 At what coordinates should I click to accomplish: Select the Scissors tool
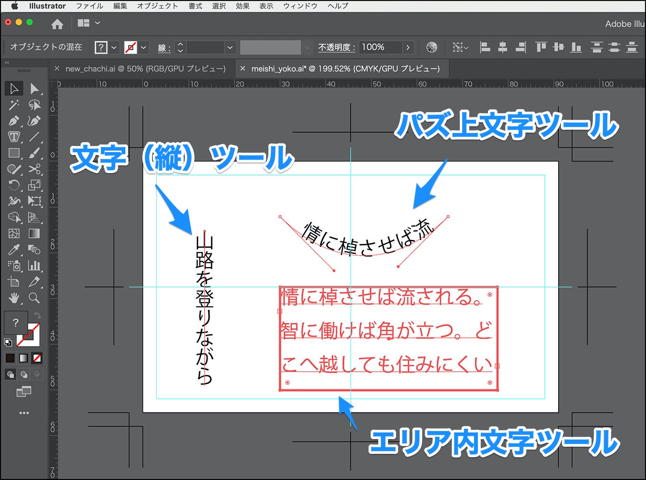click(x=34, y=169)
